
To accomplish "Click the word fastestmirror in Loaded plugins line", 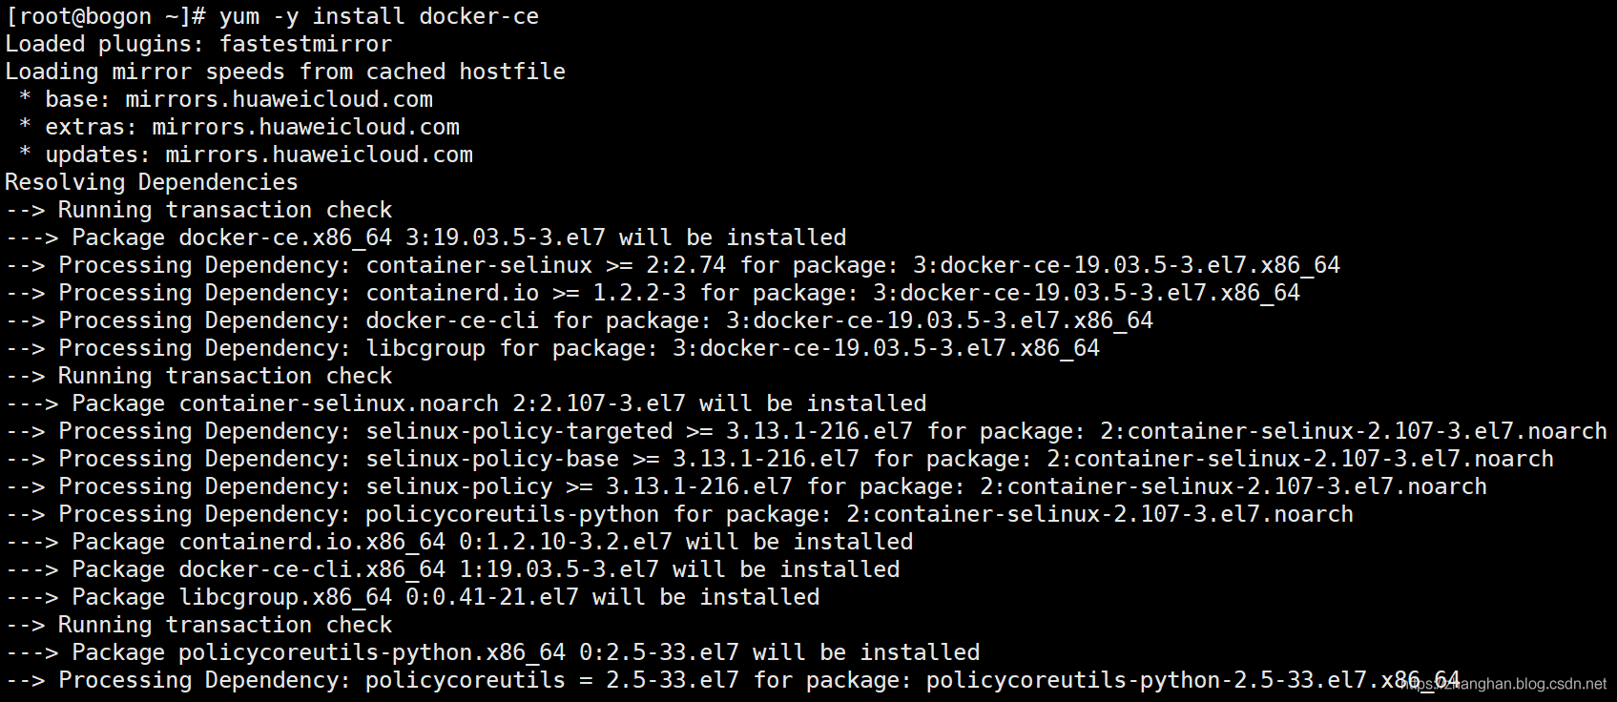I will click(x=305, y=44).
